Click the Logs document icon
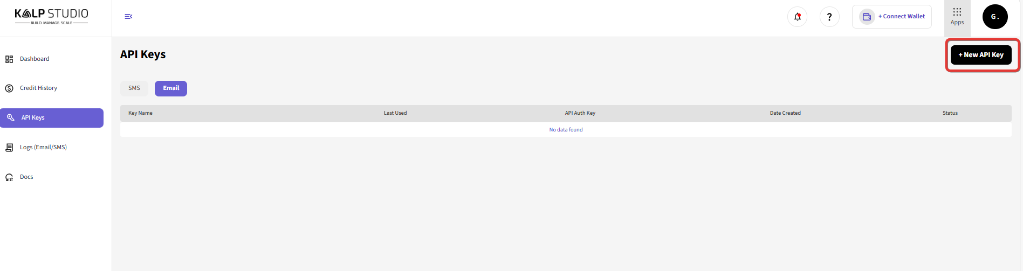Screen dimensions: 1023x271 9,148
